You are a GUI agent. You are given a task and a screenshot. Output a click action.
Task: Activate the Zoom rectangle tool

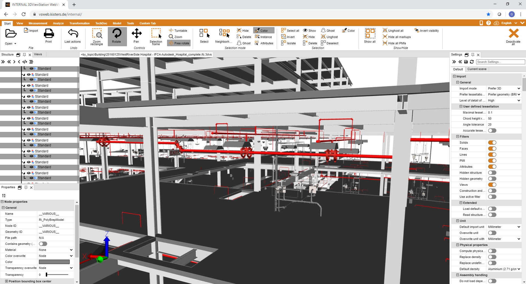pos(97,37)
